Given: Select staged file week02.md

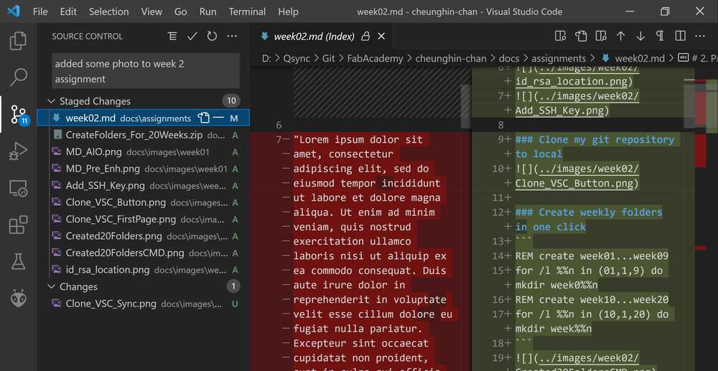Looking at the screenshot, I should click(144, 118).
